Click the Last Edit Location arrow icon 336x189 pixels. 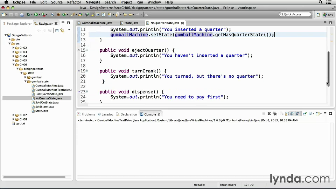click(x=125, y=15)
